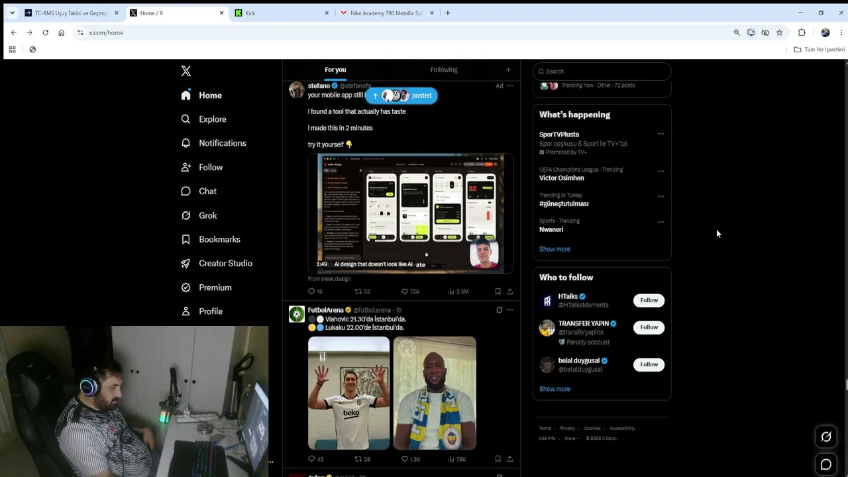Bookmark stefano's post
This screenshot has width=848, height=477.
[x=498, y=291]
